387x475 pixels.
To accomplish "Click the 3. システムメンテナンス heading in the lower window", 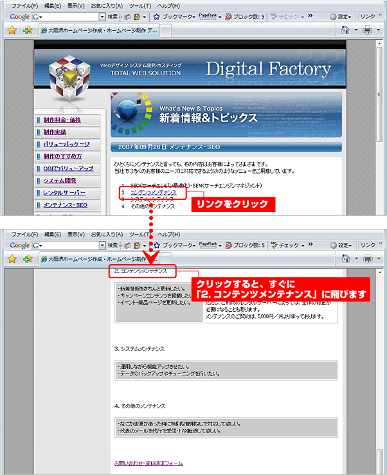I will tap(139, 349).
